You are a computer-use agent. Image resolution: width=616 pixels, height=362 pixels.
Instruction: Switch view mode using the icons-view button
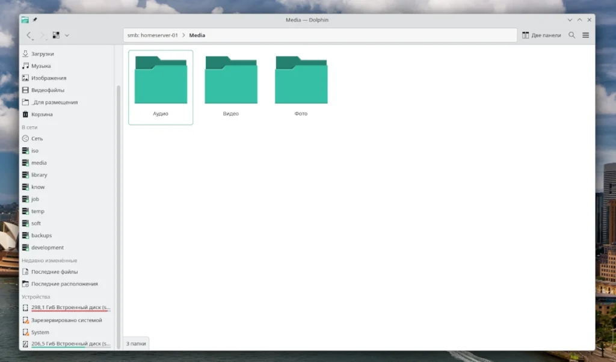pyautogui.click(x=56, y=35)
